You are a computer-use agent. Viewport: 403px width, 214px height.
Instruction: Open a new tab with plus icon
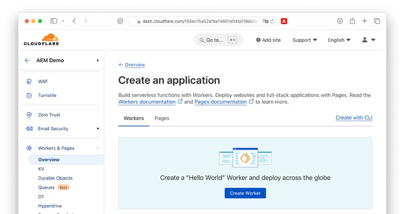364,21
